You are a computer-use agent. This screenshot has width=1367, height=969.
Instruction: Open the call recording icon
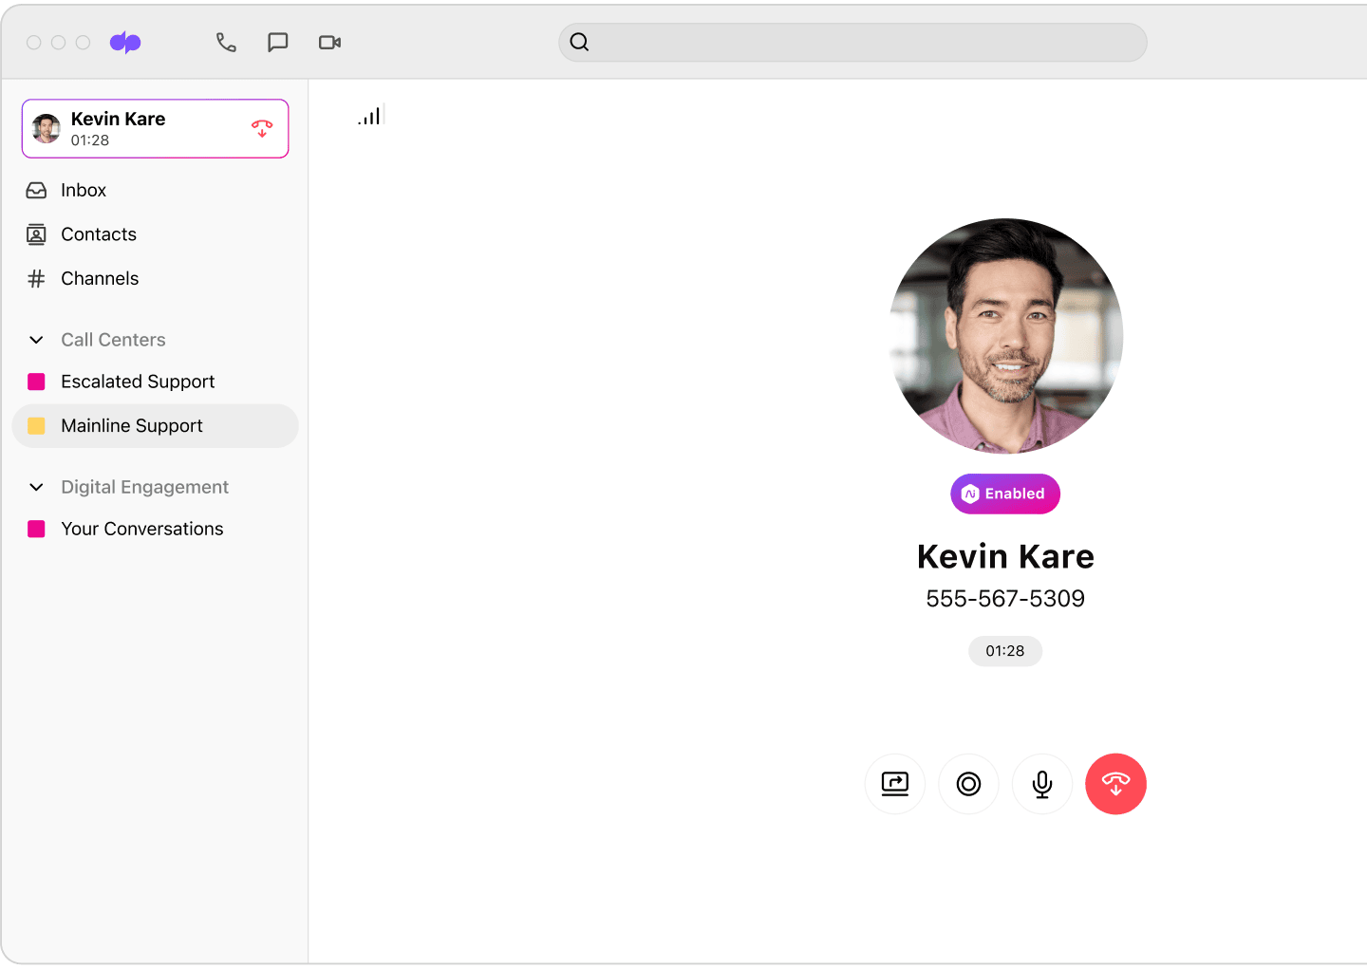click(x=968, y=784)
